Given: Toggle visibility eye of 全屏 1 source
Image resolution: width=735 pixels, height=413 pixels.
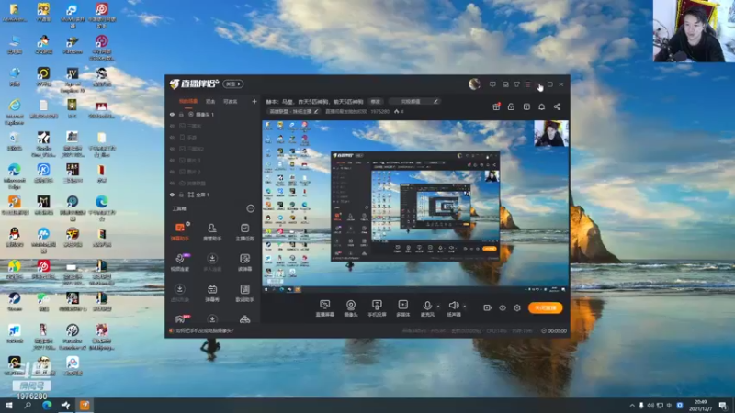Looking at the screenshot, I should click(x=172, y=195).
